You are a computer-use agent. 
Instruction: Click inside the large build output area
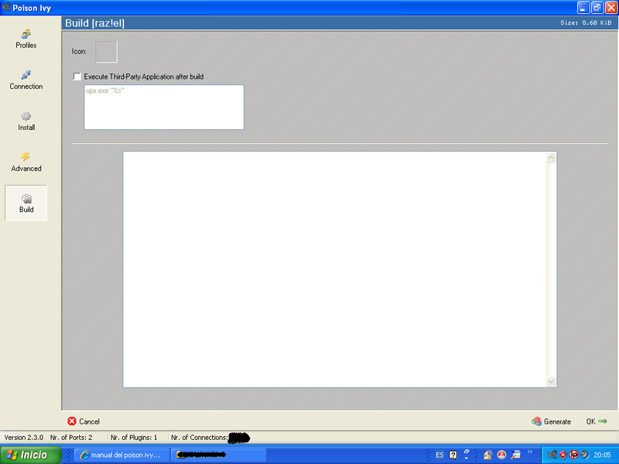(x=334, y=269)
